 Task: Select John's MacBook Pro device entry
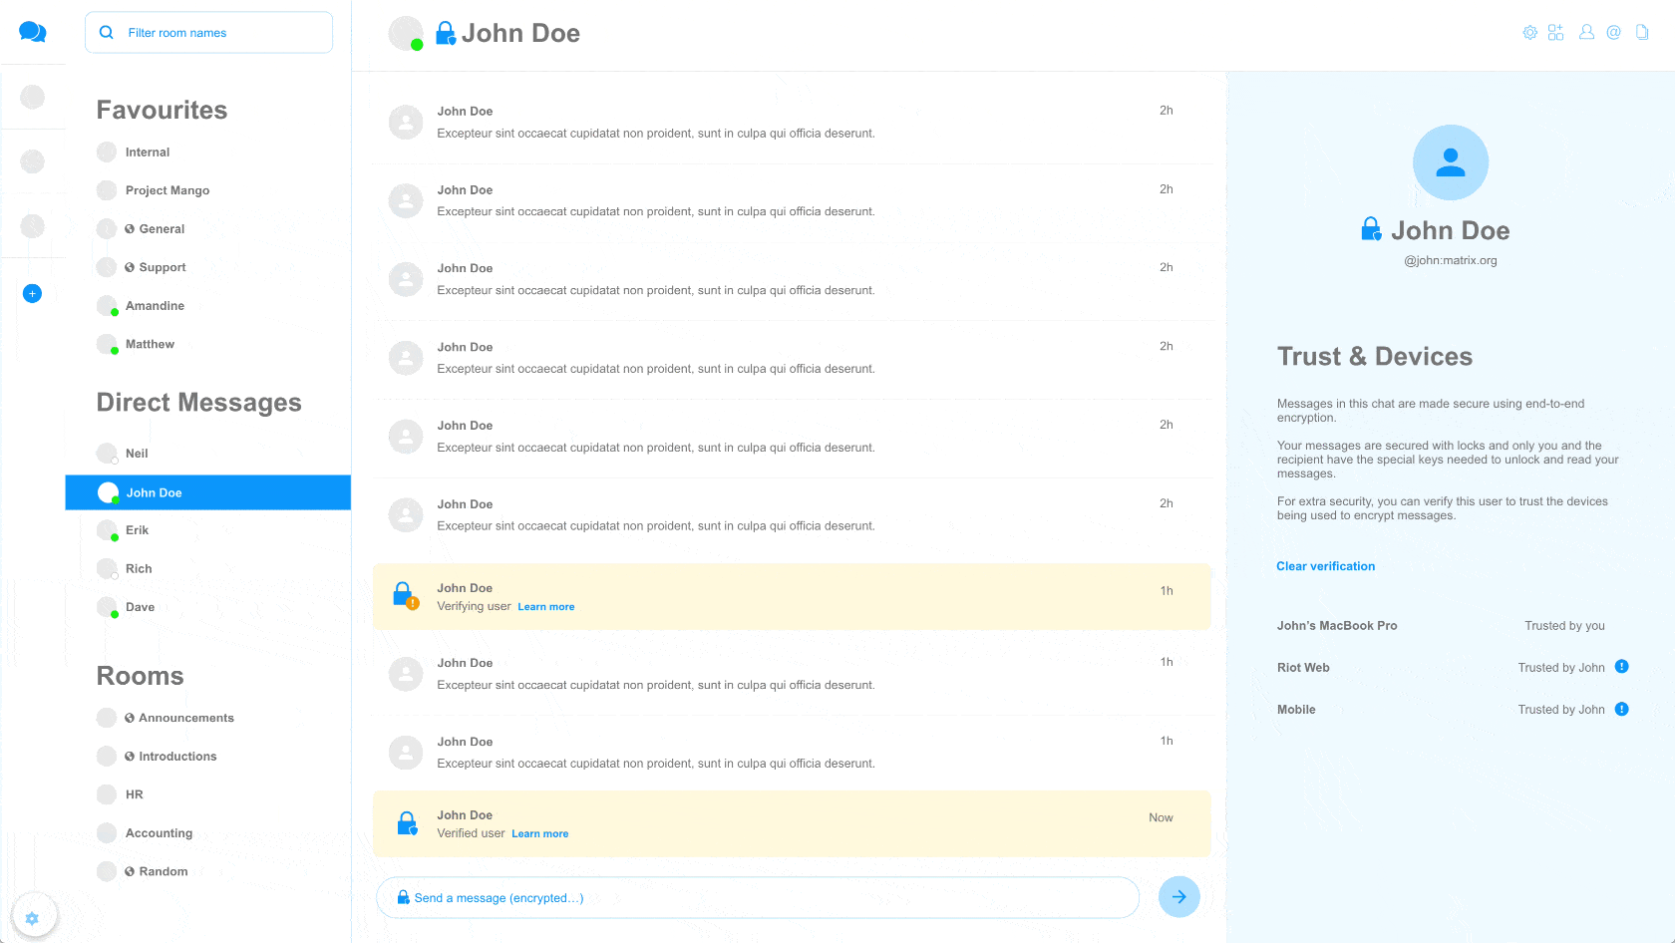[x=1337, y=626]
